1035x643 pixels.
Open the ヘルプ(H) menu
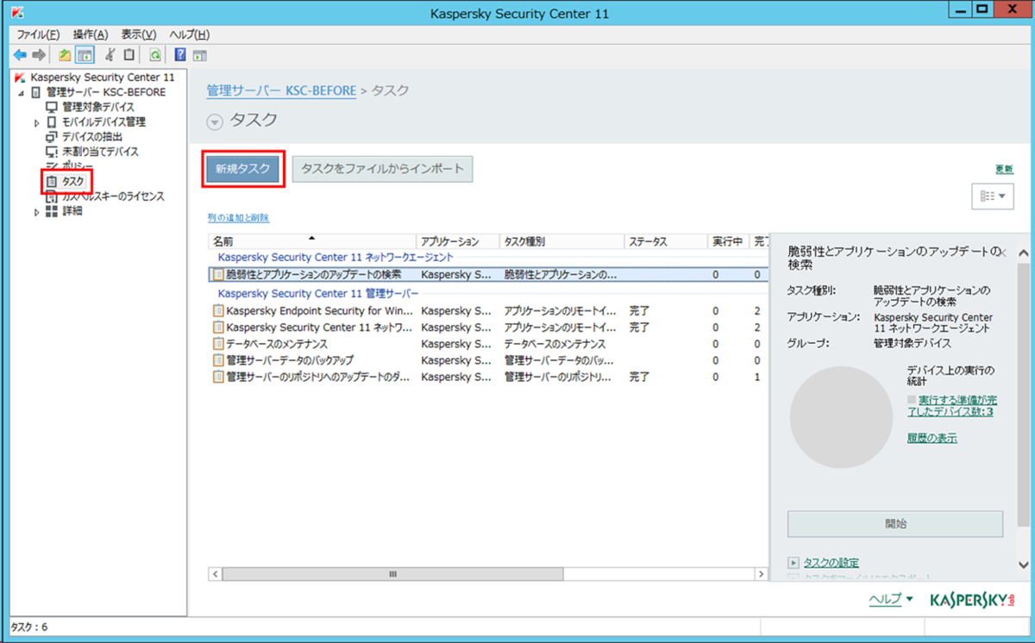click(x=189, y=34)
